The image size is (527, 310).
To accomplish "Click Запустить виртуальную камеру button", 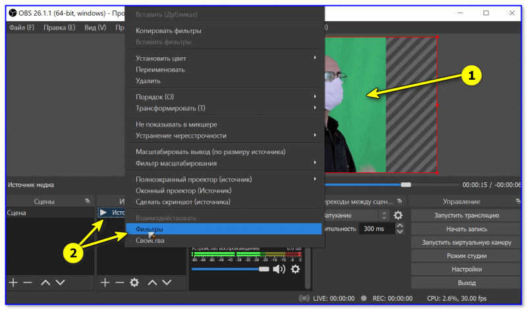I will pos(466,242).
